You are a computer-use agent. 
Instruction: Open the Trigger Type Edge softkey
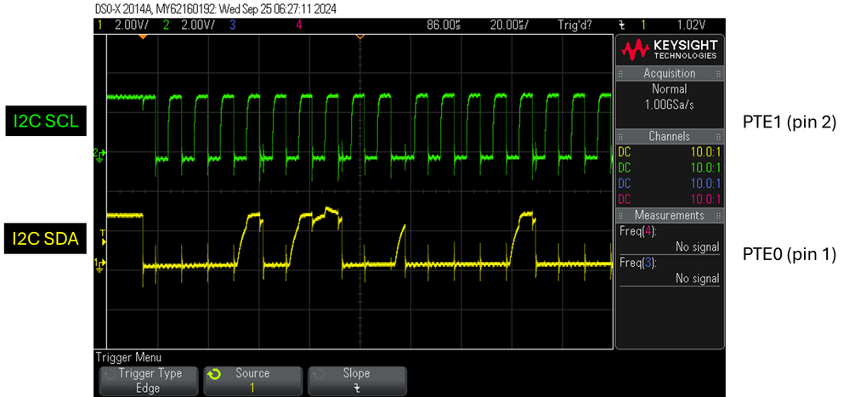pyautogui.click(x=148, y=380)
